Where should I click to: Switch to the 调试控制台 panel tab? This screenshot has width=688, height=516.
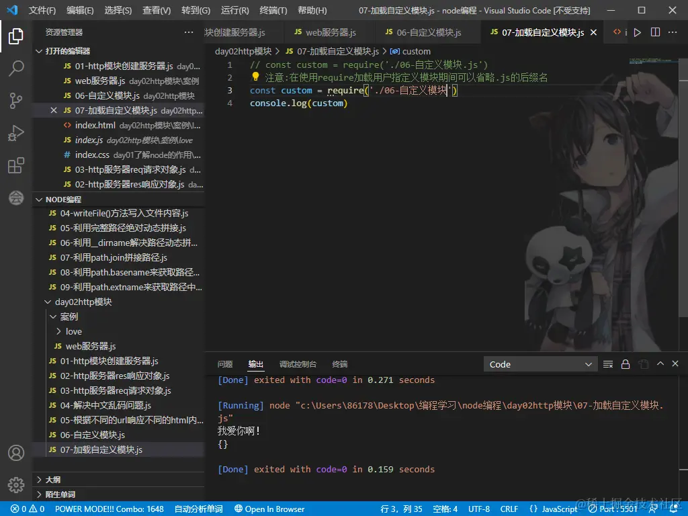tap(298, 364)
